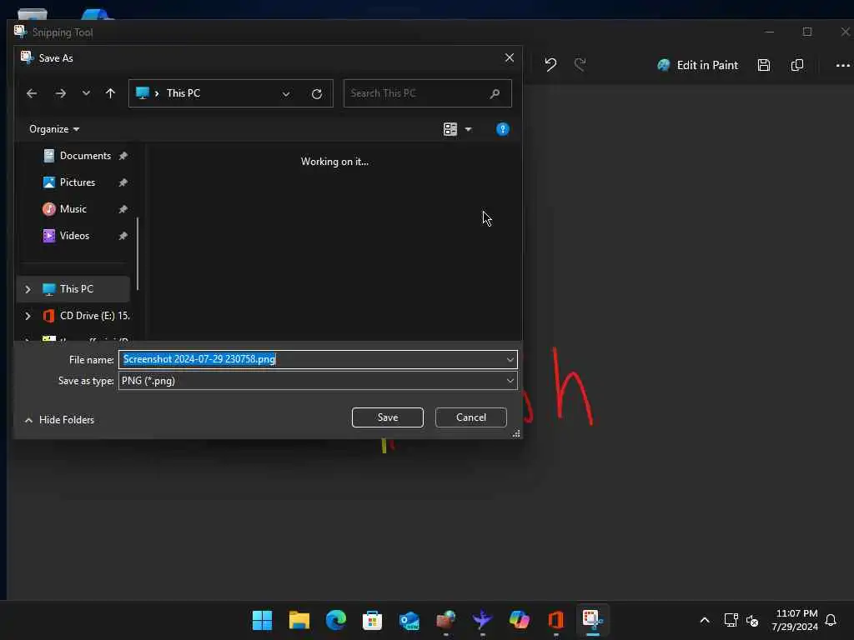
Task: Click the Save icon in Snipping Tool
Action: click(764, 65)
